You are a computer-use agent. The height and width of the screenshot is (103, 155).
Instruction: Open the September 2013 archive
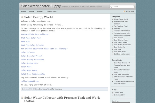(x=119, y=95)
